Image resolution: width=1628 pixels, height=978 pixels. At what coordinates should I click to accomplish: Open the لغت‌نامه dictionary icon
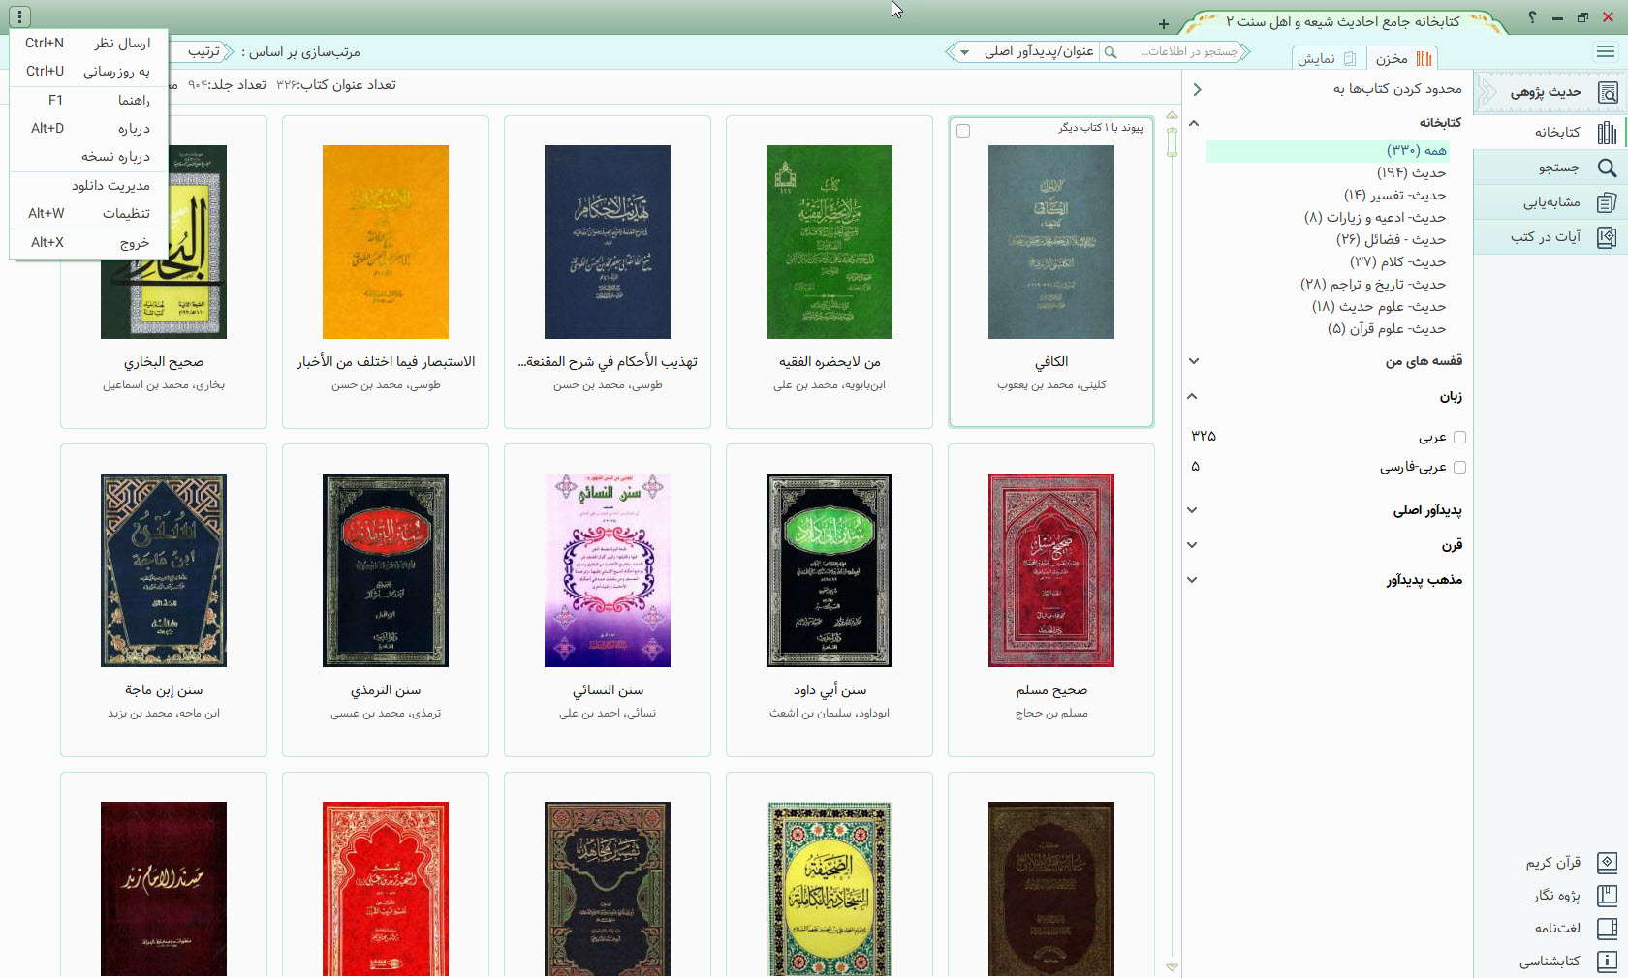[x=1607, y=929]
